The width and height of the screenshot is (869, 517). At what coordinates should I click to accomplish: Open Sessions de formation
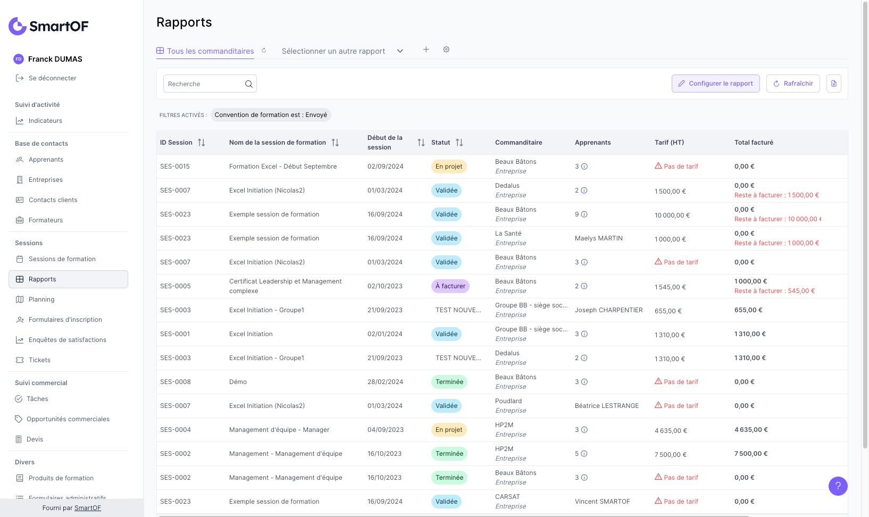pyautogui.click(x=62, y=259)
